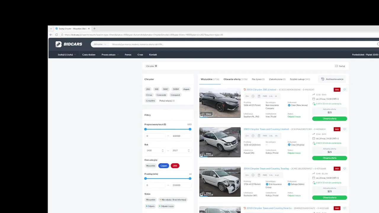Toggle the IAAI auction house filter
The width and height of the screenshot is (379, 213).
tap(175, 166)
